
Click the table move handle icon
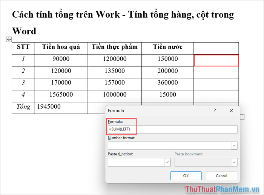click(9, 39)
